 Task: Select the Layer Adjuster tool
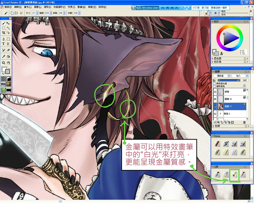8,23
